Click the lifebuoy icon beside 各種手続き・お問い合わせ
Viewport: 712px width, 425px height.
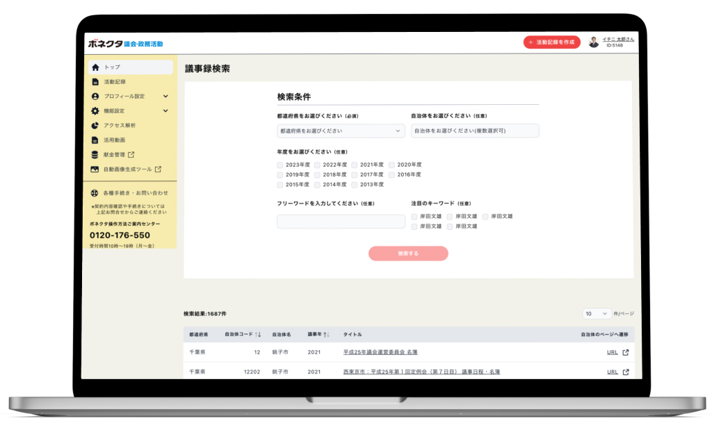(x=95, y=193)
